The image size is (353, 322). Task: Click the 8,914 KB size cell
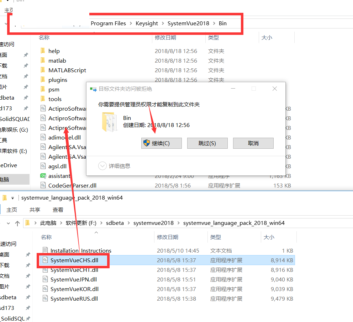pos(282,260)
